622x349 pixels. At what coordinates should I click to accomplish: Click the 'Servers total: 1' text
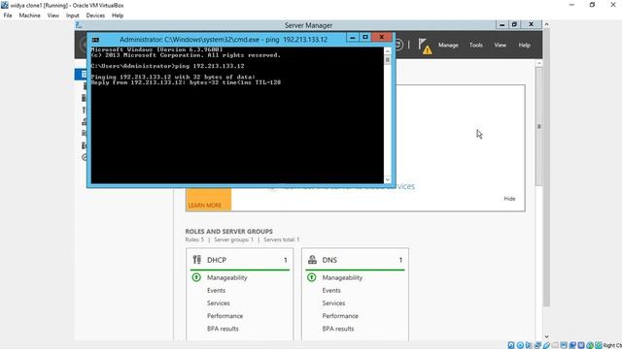[x=282, y=239]
